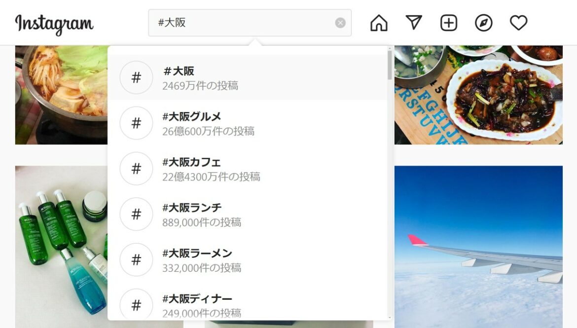Choose the #大阪ランチ suggestion

point(247,214)
